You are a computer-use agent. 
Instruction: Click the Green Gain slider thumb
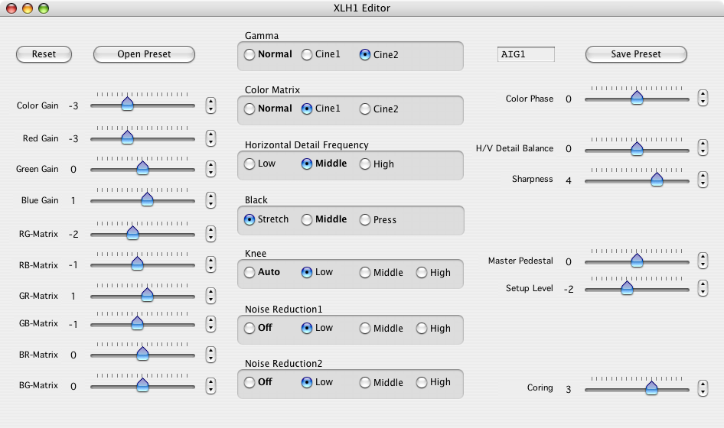142,168
